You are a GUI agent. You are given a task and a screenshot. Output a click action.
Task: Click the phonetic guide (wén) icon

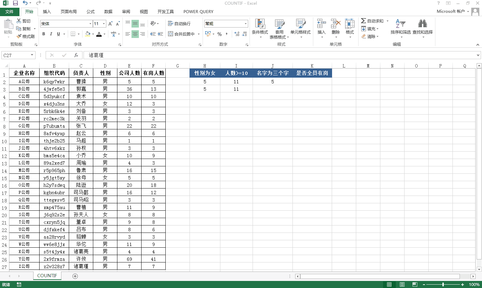114,34
